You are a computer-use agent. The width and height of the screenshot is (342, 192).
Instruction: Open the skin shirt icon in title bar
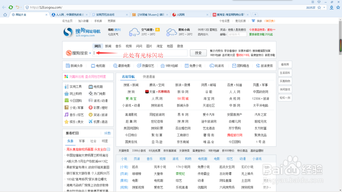319,2
